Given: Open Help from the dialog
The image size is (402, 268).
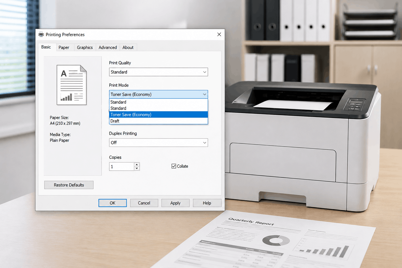Looking at the screenshot, I should click(207, 203).
